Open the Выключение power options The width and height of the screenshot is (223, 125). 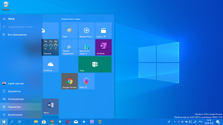(21, 115)
